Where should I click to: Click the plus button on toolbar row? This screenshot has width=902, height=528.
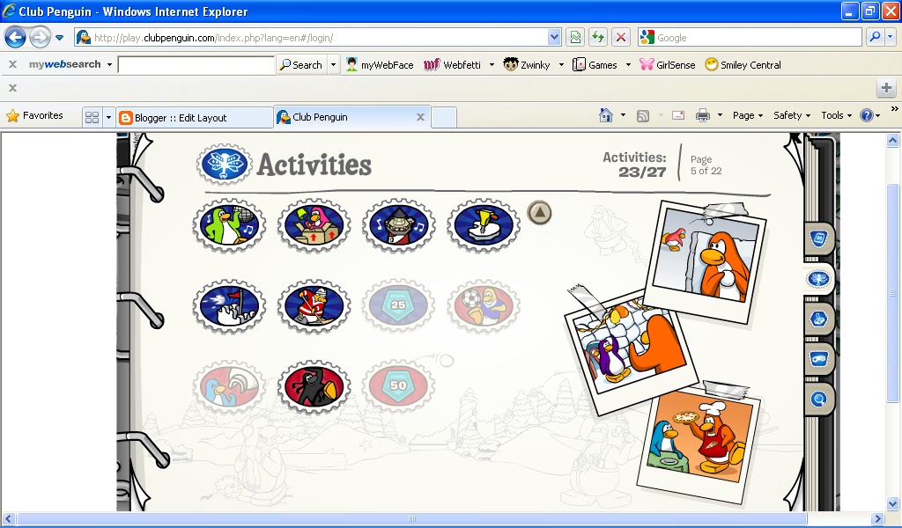pos(886,88)
